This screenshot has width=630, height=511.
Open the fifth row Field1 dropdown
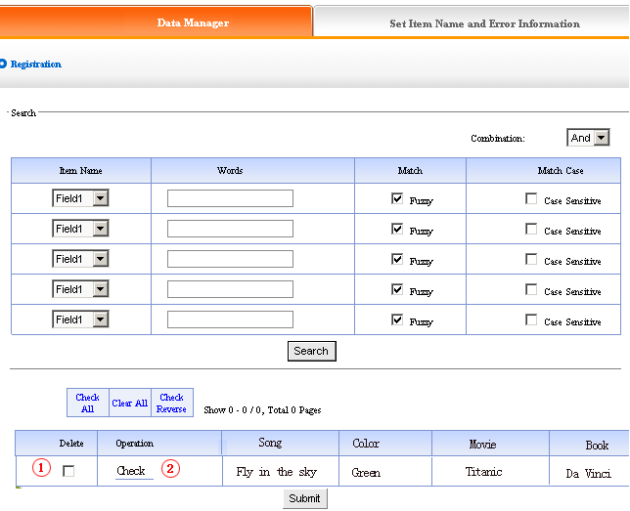tap(80, 319)
